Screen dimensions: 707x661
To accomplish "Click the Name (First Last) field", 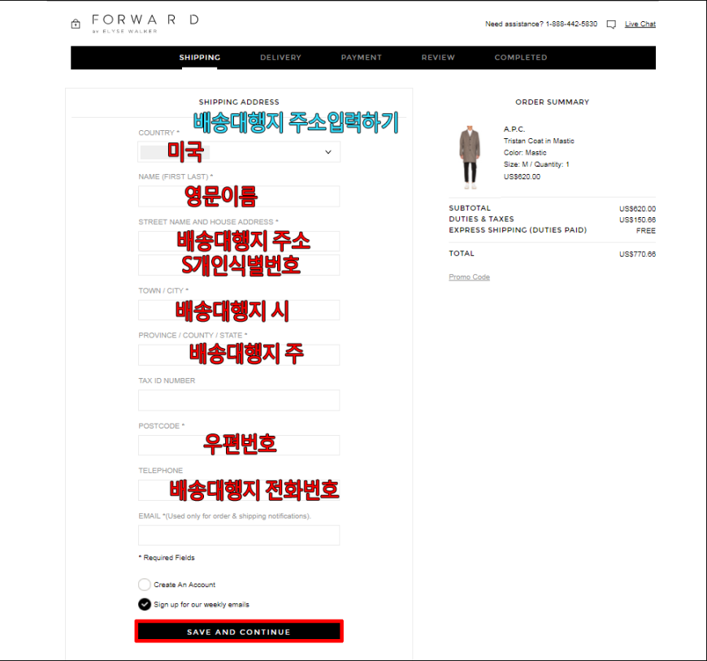I will [x=239, y=196].
